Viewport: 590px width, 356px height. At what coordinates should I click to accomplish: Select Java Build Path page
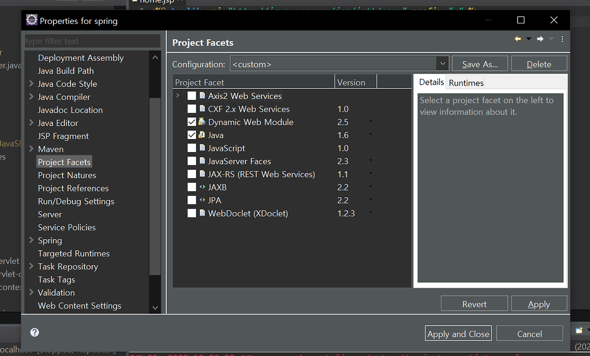pos(66,70)
